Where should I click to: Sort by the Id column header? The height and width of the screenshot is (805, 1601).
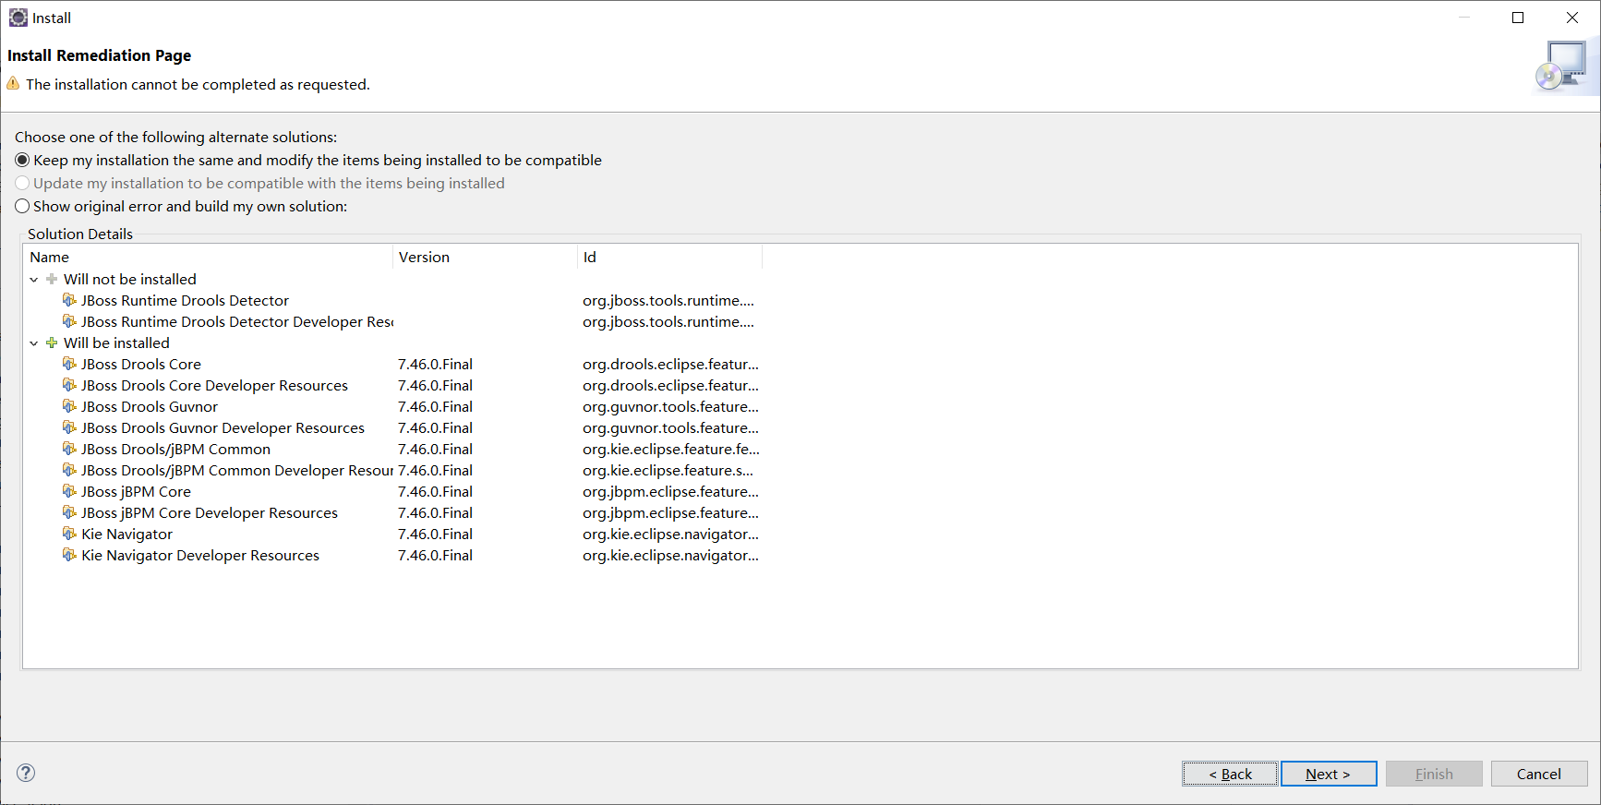[670, 257]
